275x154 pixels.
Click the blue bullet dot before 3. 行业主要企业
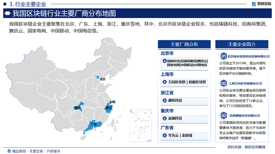tap(5, 4)
